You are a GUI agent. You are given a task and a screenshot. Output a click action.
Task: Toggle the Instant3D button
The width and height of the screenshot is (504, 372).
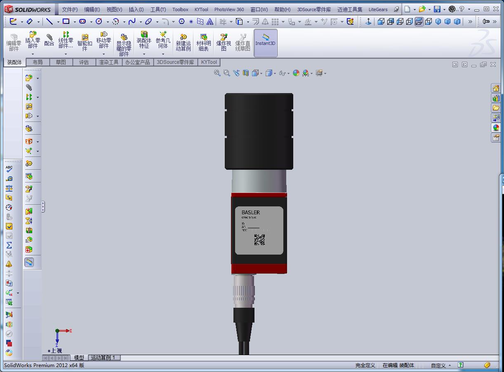pyautogui.click(x=266, y=43)
